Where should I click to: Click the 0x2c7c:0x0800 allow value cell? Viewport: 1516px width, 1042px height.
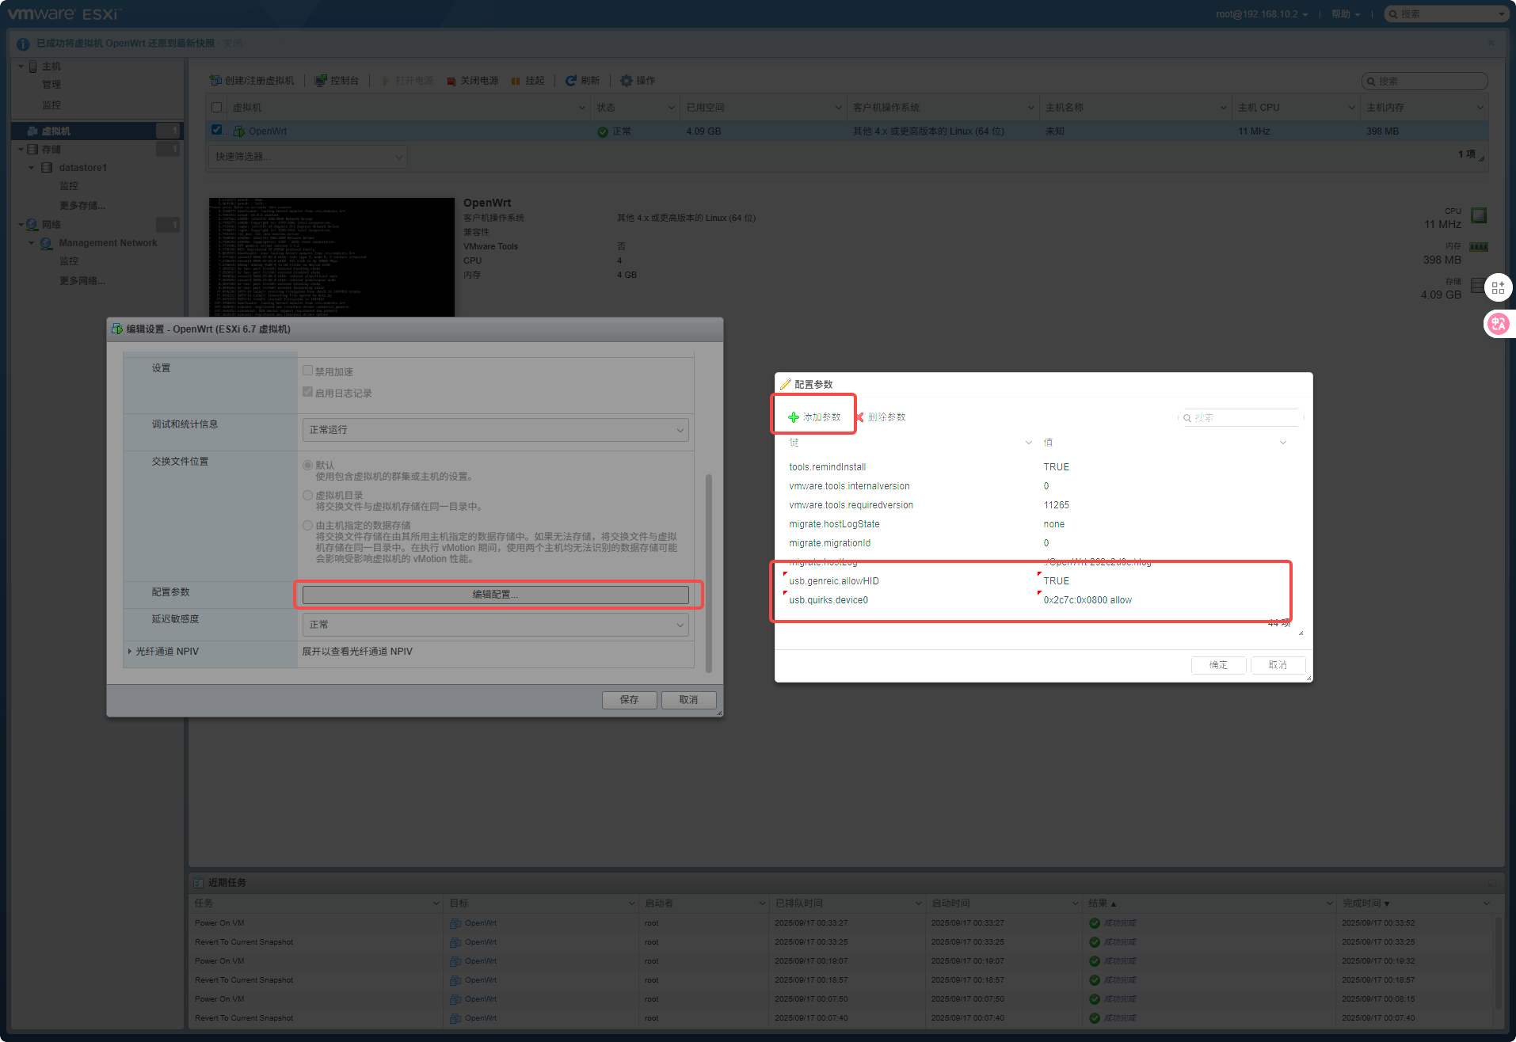click(1087, 600)
